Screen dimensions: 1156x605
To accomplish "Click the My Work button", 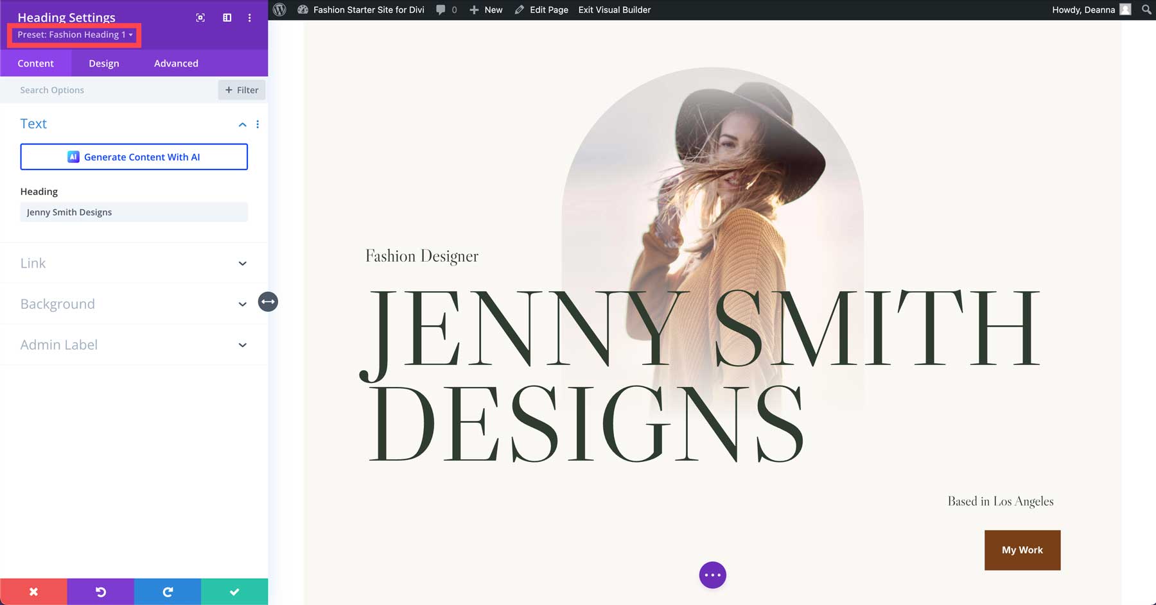I will [1022, 550].
